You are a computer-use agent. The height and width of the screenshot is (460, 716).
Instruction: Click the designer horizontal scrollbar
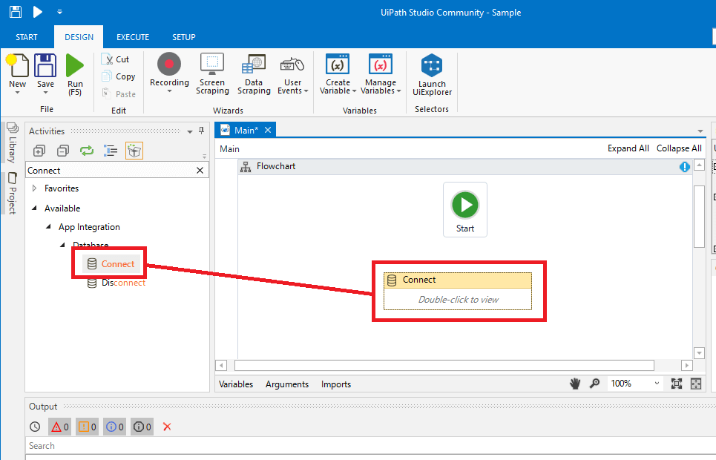444,365
